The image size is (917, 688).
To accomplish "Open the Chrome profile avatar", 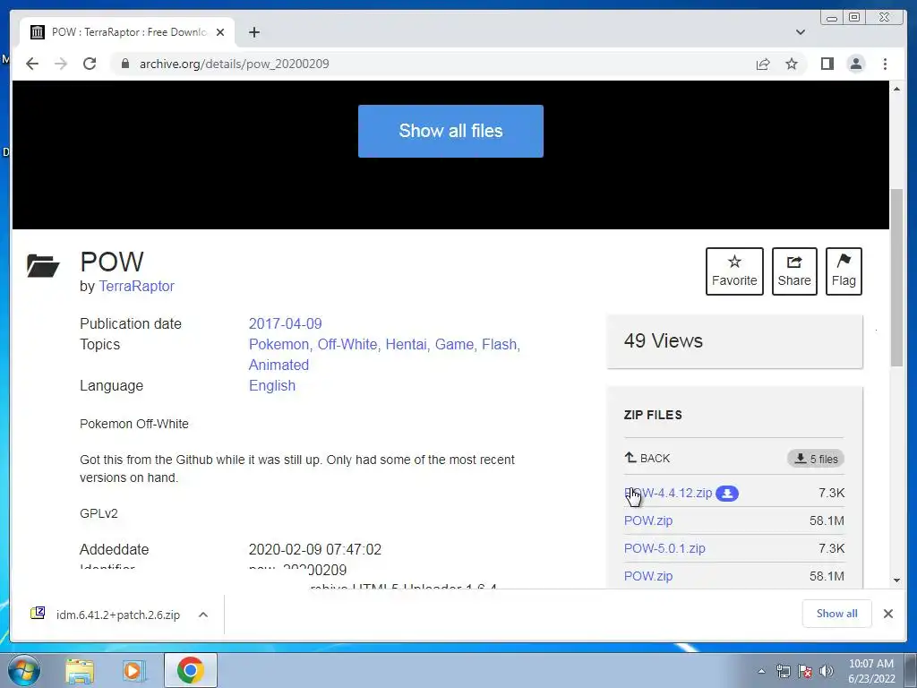I will 855,64.
